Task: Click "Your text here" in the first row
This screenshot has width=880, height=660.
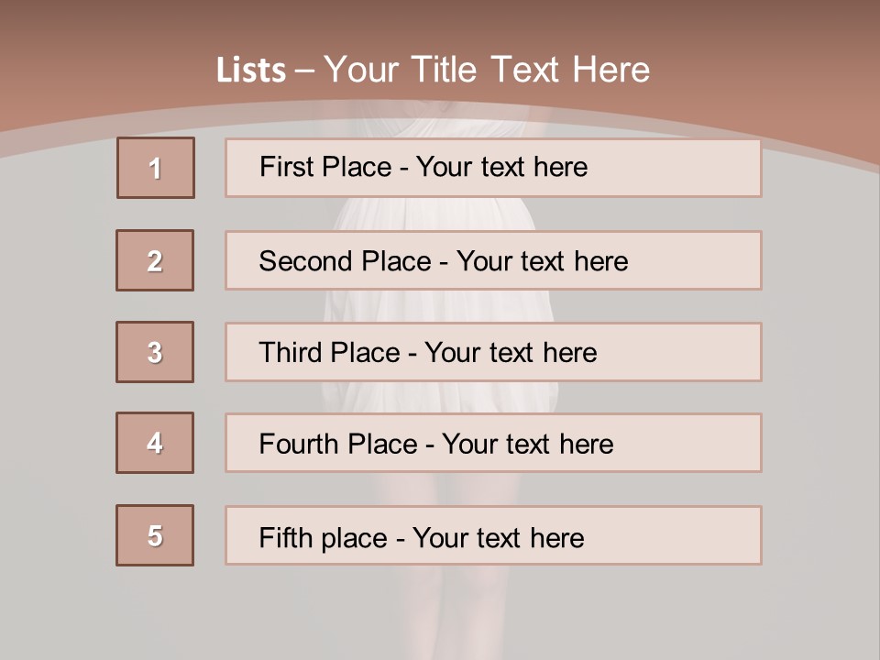Action: tap(502, 167)
